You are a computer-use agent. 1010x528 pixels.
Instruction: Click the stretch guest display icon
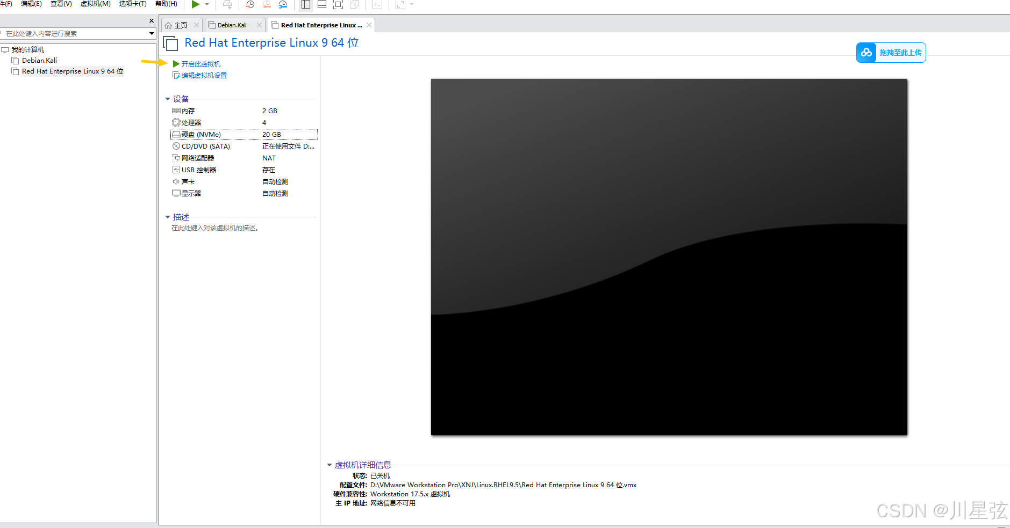[400, 4]
